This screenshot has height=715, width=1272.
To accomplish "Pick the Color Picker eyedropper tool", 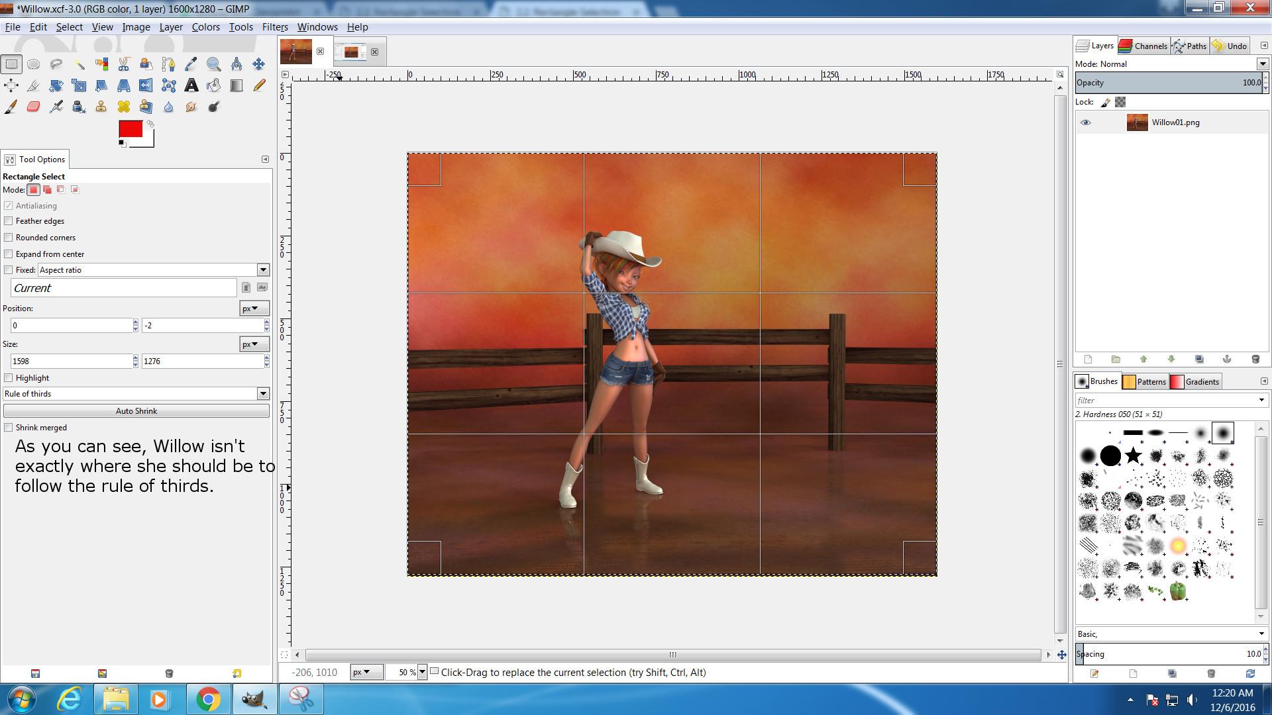I will coord(191,64).
